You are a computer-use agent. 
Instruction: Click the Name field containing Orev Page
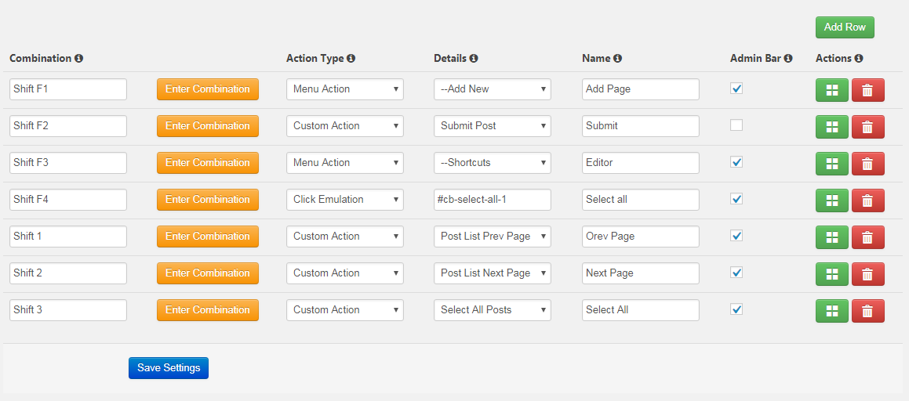(640, 237)
